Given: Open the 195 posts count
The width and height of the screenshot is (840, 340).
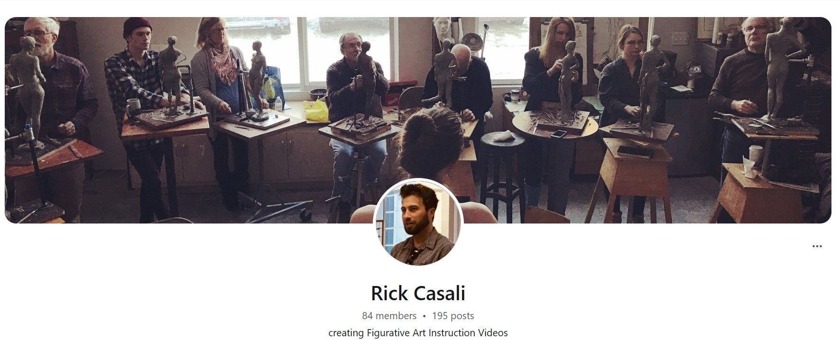Looking at the screenshot, I should 453,316.
